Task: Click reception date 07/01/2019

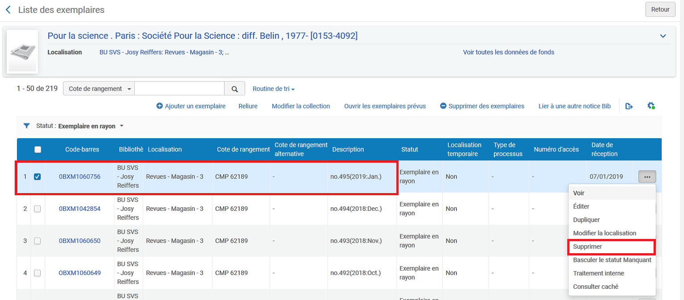Action: point(606,177)
